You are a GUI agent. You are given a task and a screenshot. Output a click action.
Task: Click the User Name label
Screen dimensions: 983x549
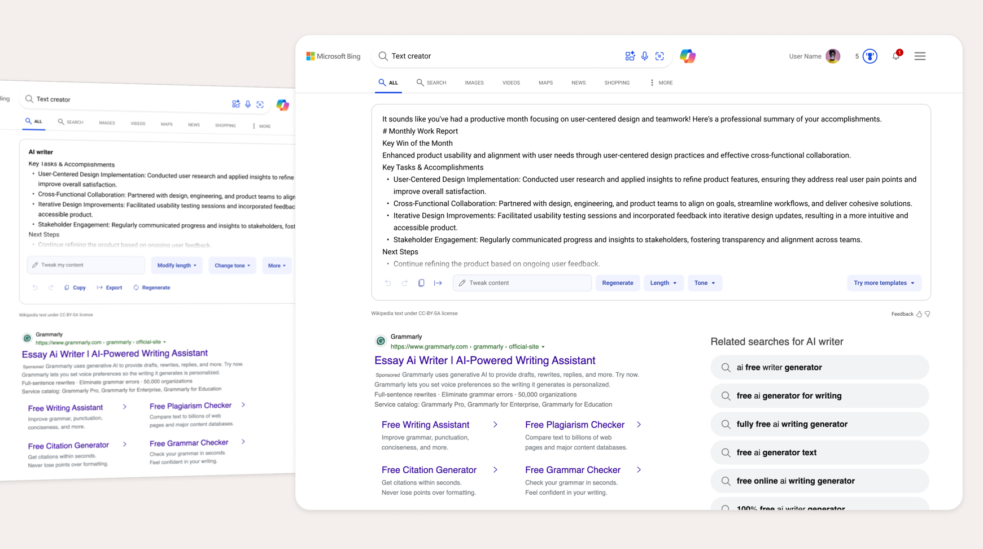coord(805,56)
